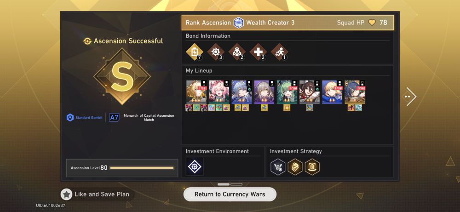Select the pink-haired character in lineup
The width and height of the screenshot is (460, 212).
(x=219, y=92)
